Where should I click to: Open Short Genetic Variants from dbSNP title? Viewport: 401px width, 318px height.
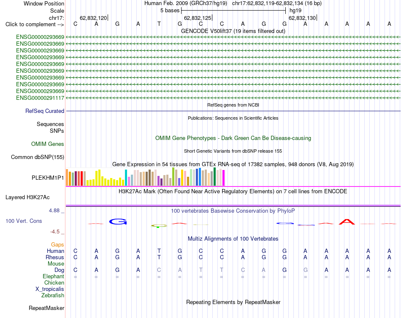point(233,151)
